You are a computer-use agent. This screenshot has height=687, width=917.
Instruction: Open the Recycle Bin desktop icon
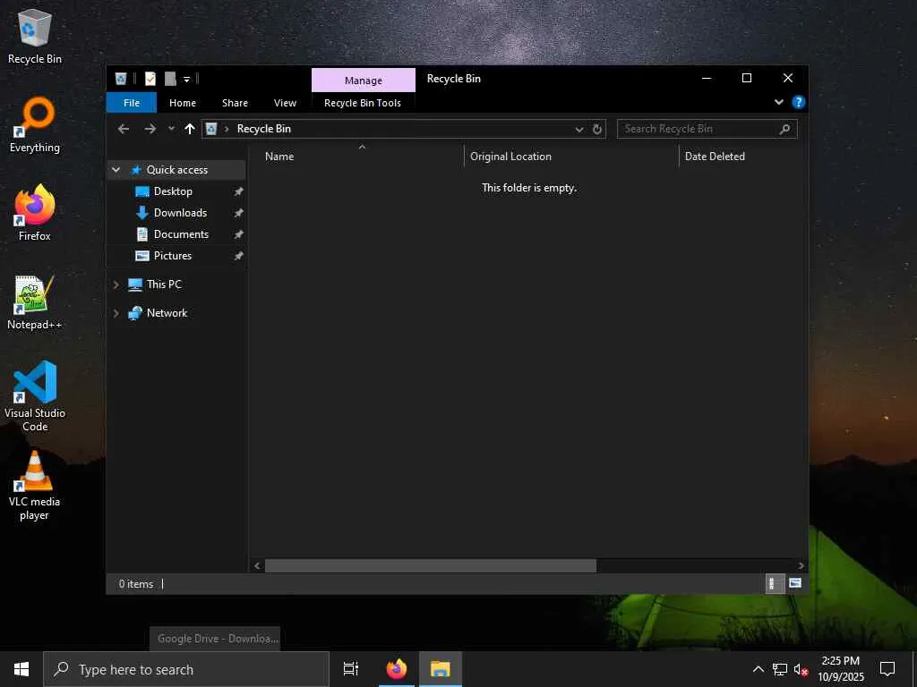click(x=35, y=36)
